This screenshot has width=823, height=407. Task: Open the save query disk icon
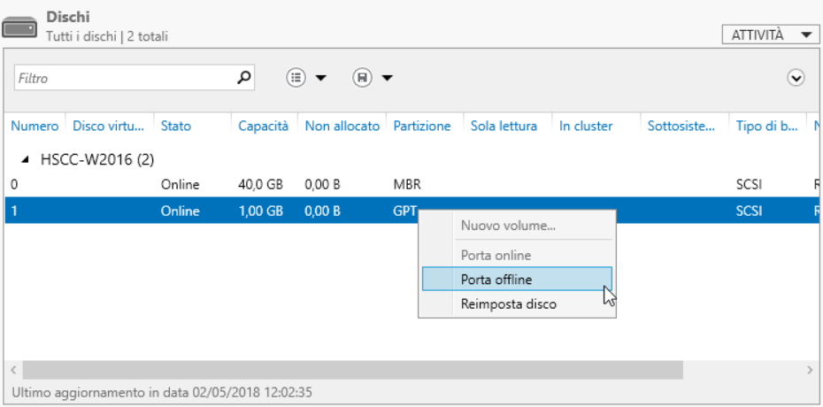click(x=362, y=78)
